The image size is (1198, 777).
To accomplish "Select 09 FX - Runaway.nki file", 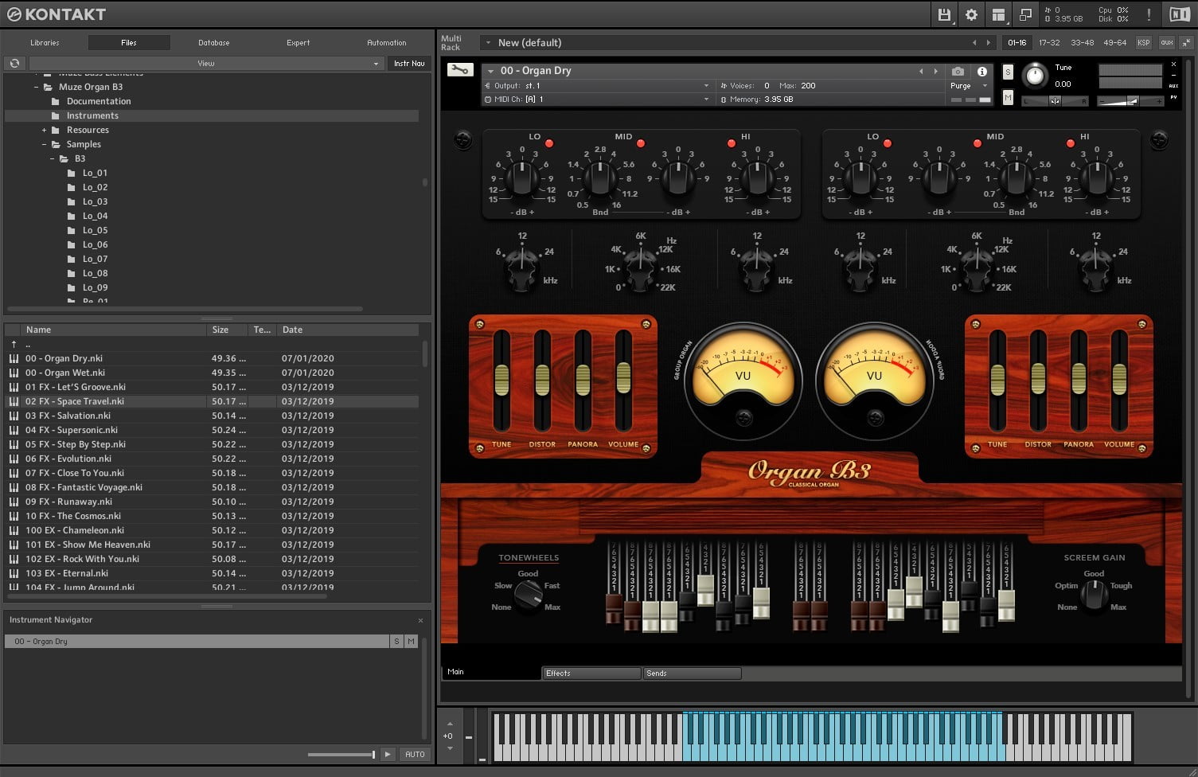I will 212,502.
